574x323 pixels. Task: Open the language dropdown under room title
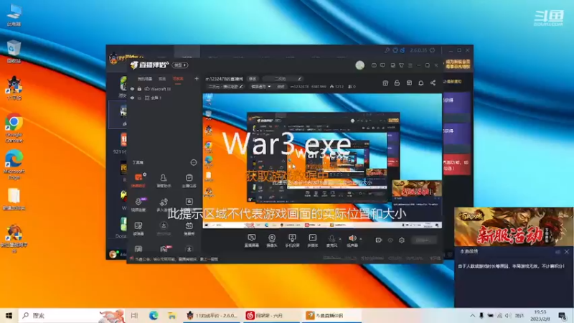click(x=260, y=87)
